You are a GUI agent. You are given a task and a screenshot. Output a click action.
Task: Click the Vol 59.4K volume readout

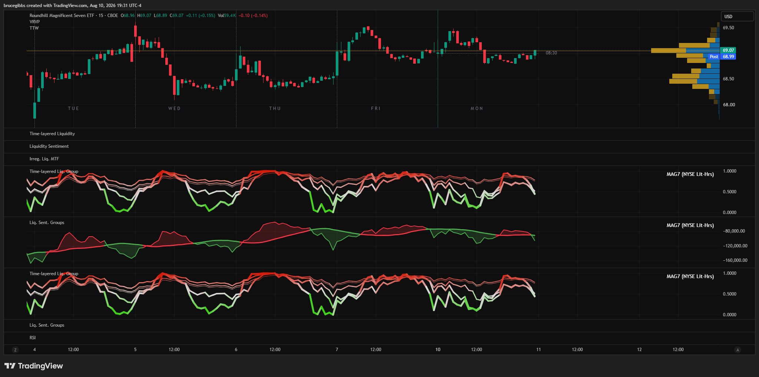point(227,16)
